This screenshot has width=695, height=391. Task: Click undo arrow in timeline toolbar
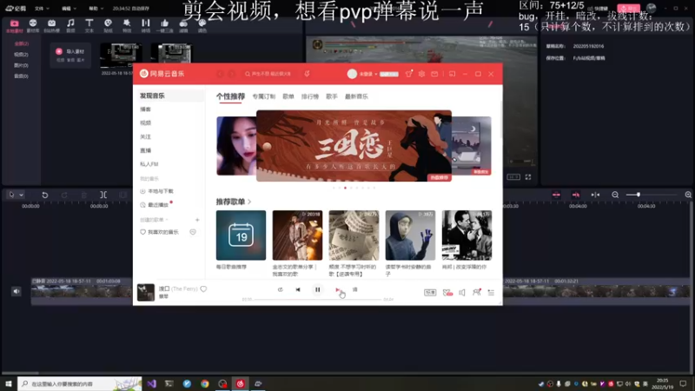click(x=45, y=195)
